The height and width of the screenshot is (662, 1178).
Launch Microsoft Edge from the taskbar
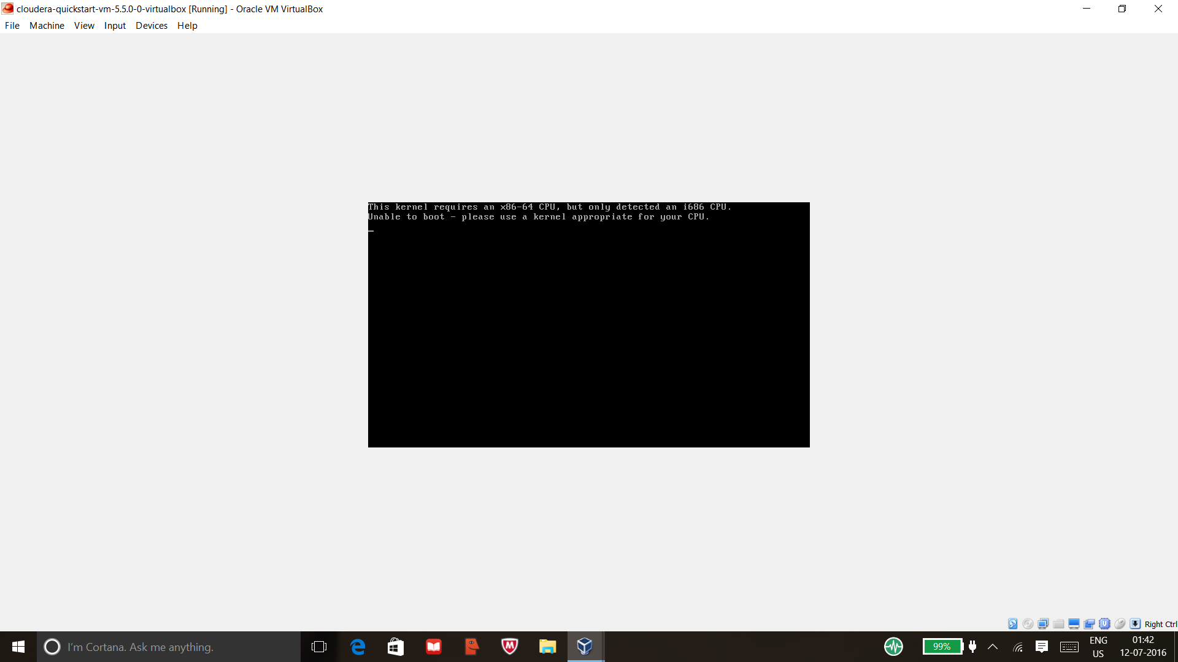point(358,647)
